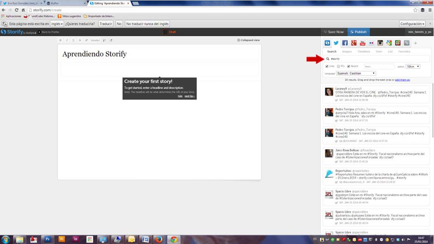
Task: Uncheck the Links checkbox
Action: (x=327, y=66)
